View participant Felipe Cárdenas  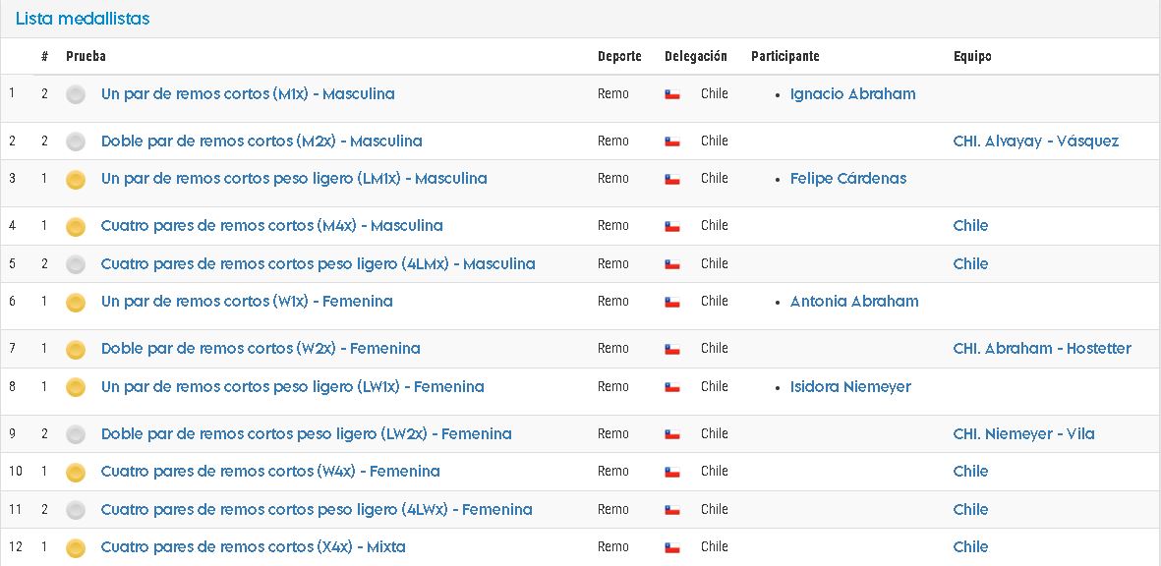(x=847, y=178)
